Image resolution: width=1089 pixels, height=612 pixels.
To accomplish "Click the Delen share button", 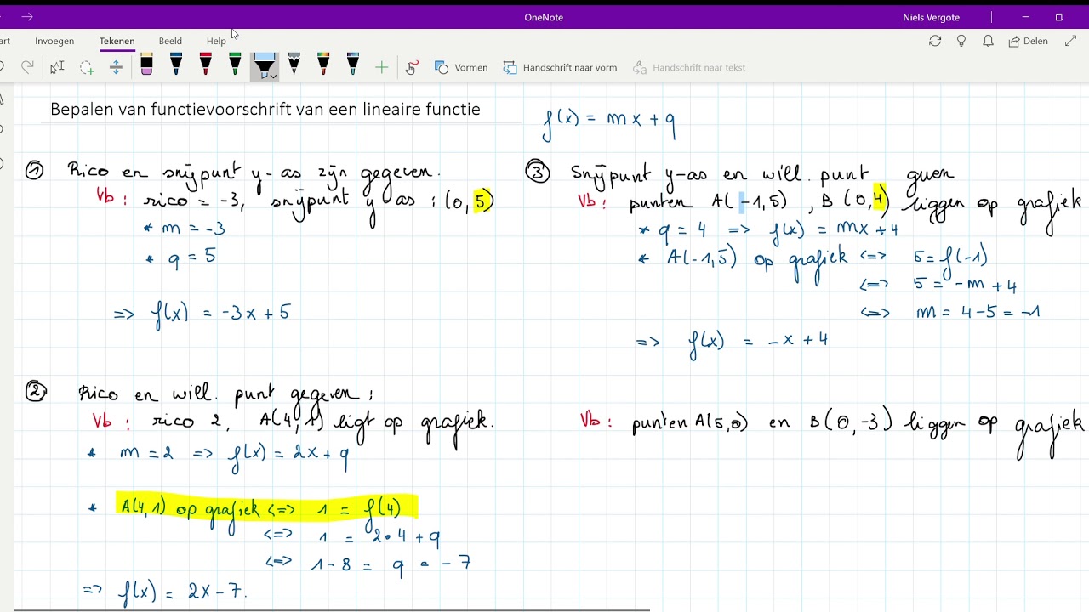I will (x=1028, y=41).
